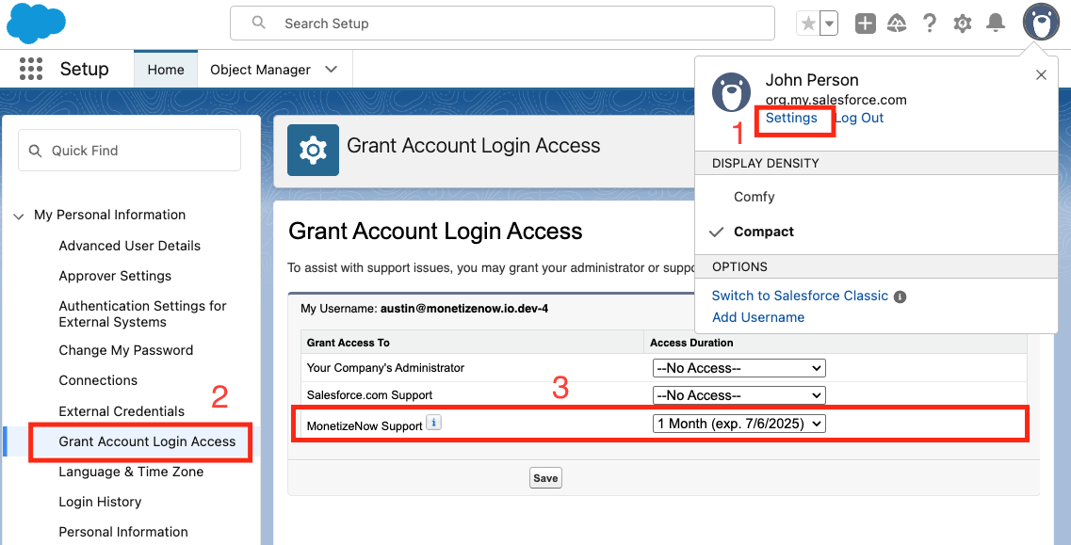1071x545 pixels.
Task: Click the Grant Access To column header
Action: click(x=349, y=343)
